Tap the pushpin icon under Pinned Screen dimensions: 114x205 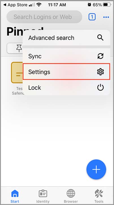pyautogui.click(x=19, y=48)
